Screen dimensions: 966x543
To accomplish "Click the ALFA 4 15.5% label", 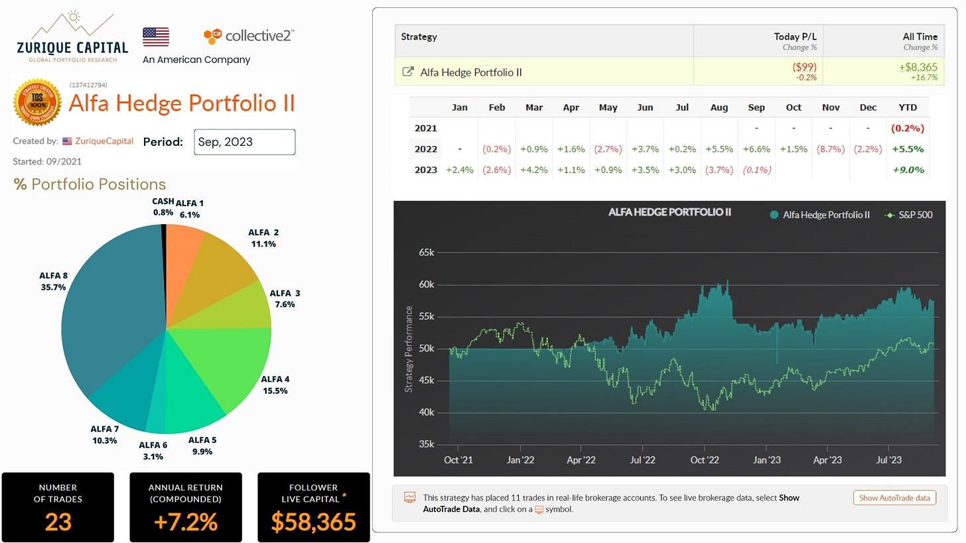I will click(275, 385).
